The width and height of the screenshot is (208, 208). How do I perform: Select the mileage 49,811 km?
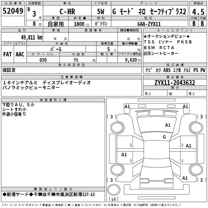31,37
